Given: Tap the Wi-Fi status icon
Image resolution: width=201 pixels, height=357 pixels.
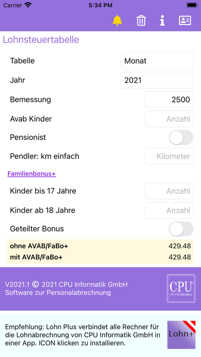Looking at the screenshot, I should (28, 5).
